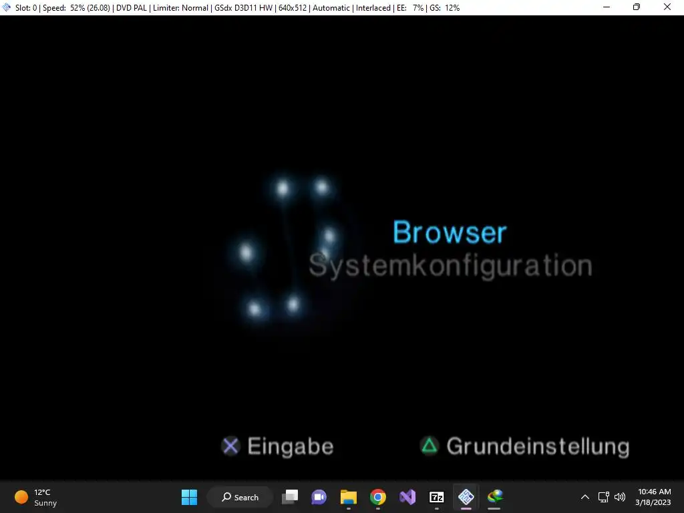Open the clock showing 10:46 AM

pos(653,497)
